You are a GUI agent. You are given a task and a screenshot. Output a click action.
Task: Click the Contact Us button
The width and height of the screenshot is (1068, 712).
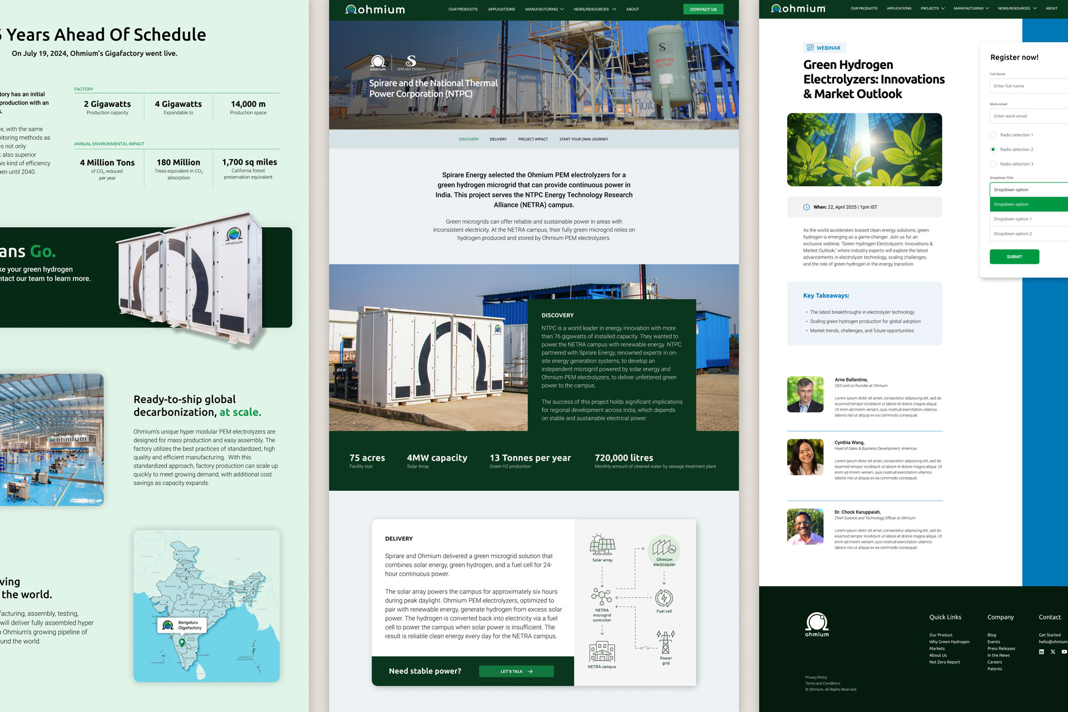(703, 9)
